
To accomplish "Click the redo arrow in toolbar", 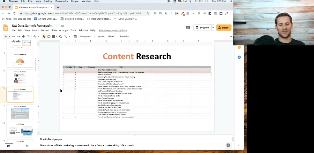I will click(x=19, y=37).
